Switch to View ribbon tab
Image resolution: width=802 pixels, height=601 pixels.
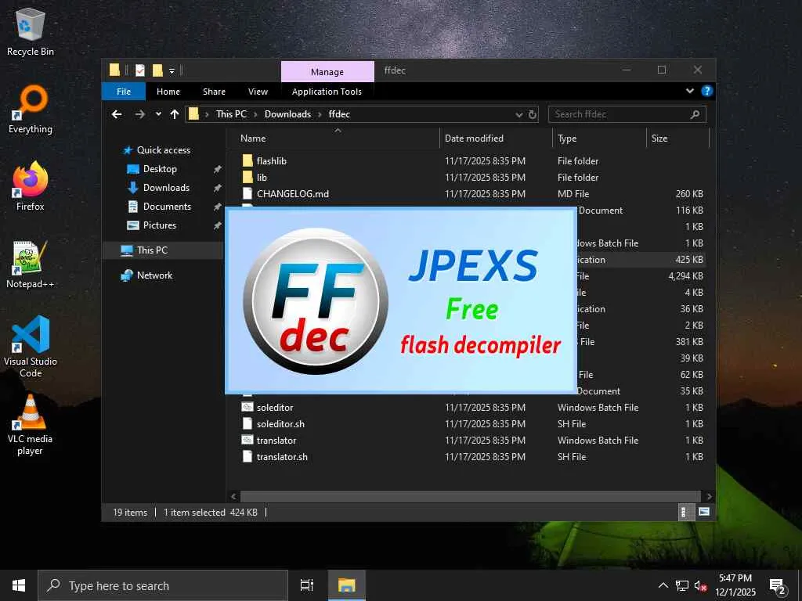(x=258, y=92)
